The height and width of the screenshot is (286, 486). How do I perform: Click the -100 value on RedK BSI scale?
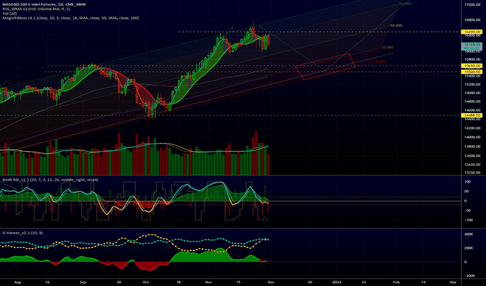click(468, 220)
